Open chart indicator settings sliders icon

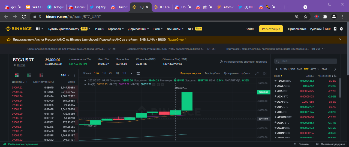coord(138,73)
